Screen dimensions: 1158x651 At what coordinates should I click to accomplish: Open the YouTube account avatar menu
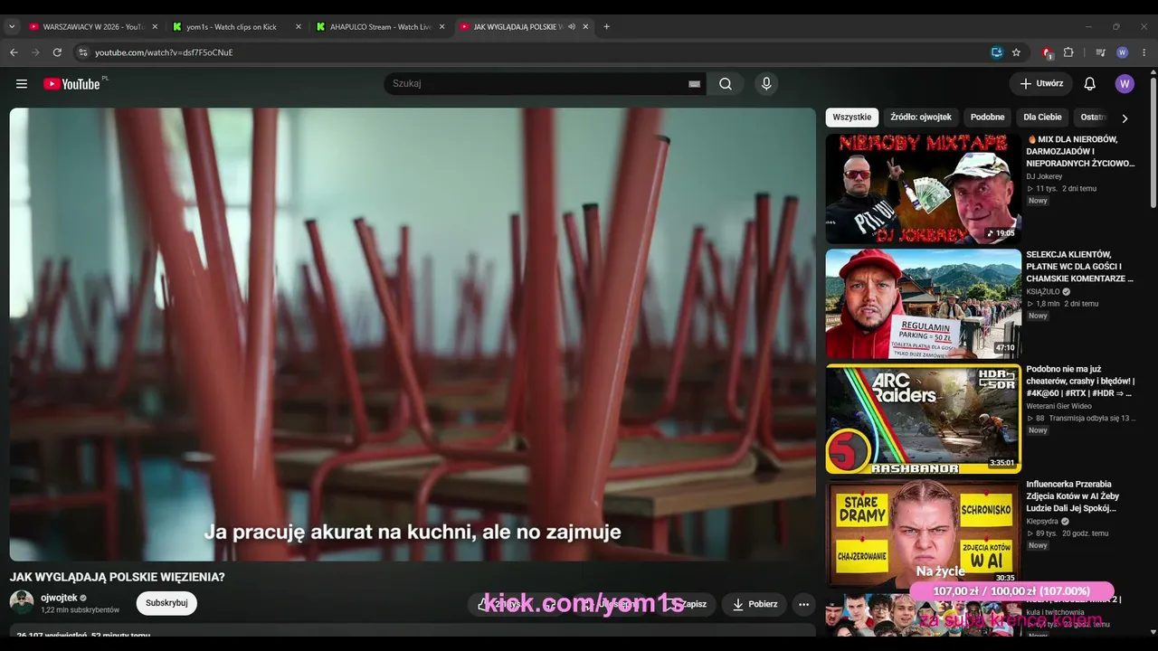pyautogui.click(x=1125, y=84)
